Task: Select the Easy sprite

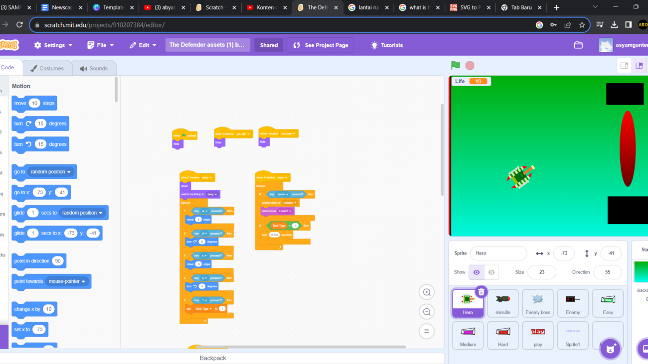Action: [x=608, y=303]
